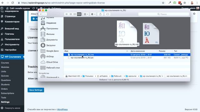Open Инструменты in WordPress menu
This screenshot has height=112, width=200.
[x=12, y=44]
